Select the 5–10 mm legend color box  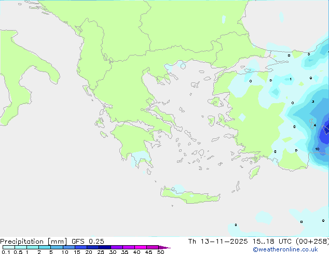[57, 247]
